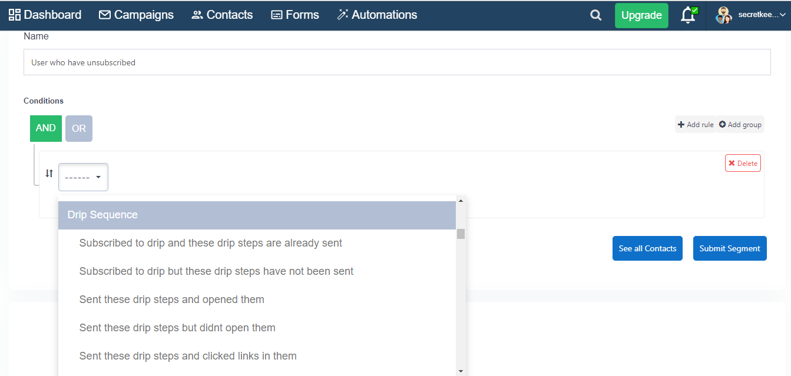Click the green Upgrade button
Image resolution: width=791 pixels, height=376 pixels.
tap(641, 15)
